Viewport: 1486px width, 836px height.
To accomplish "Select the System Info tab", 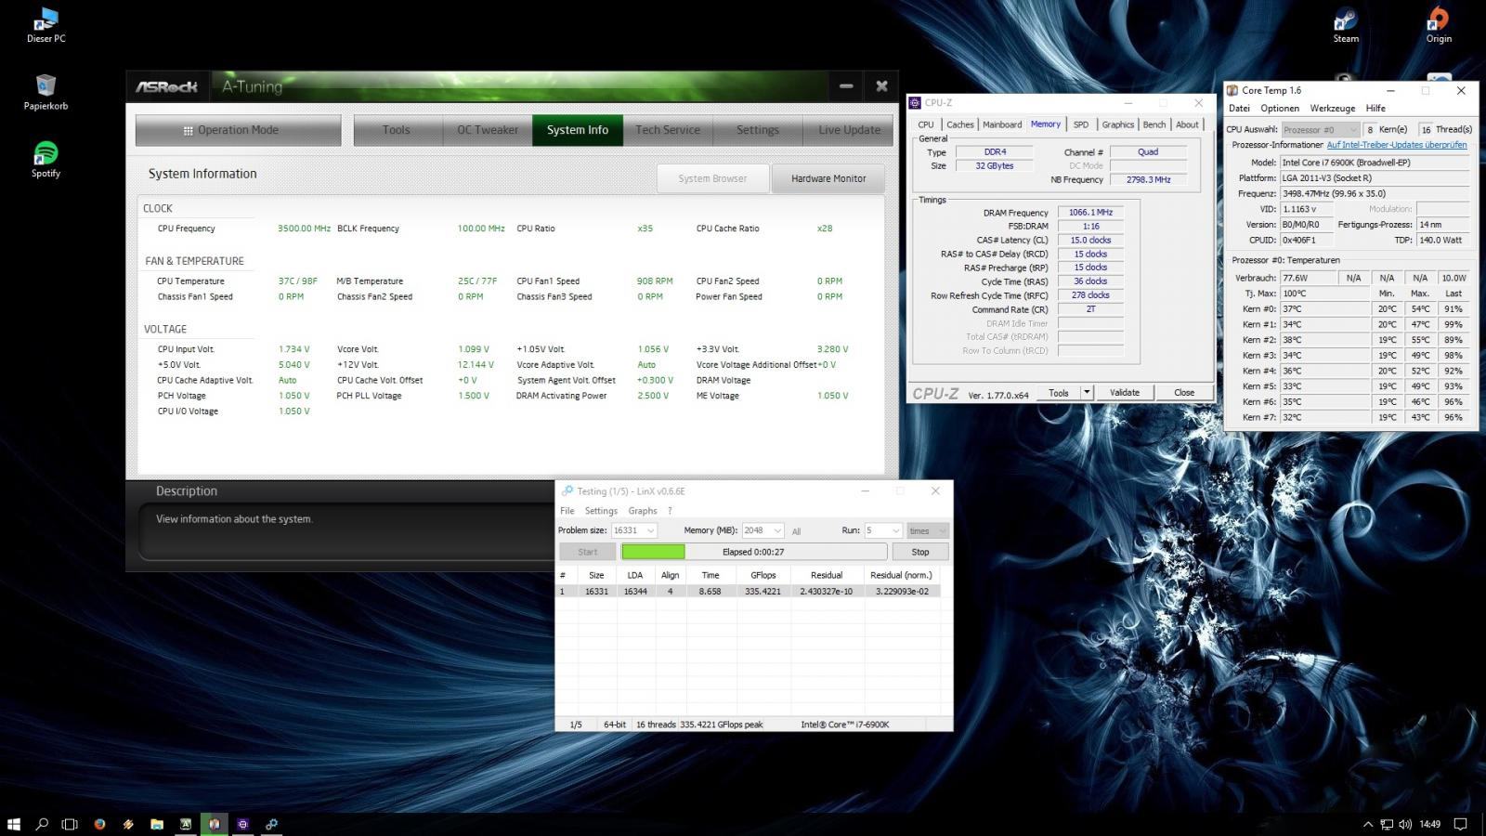I will (578, 130).
